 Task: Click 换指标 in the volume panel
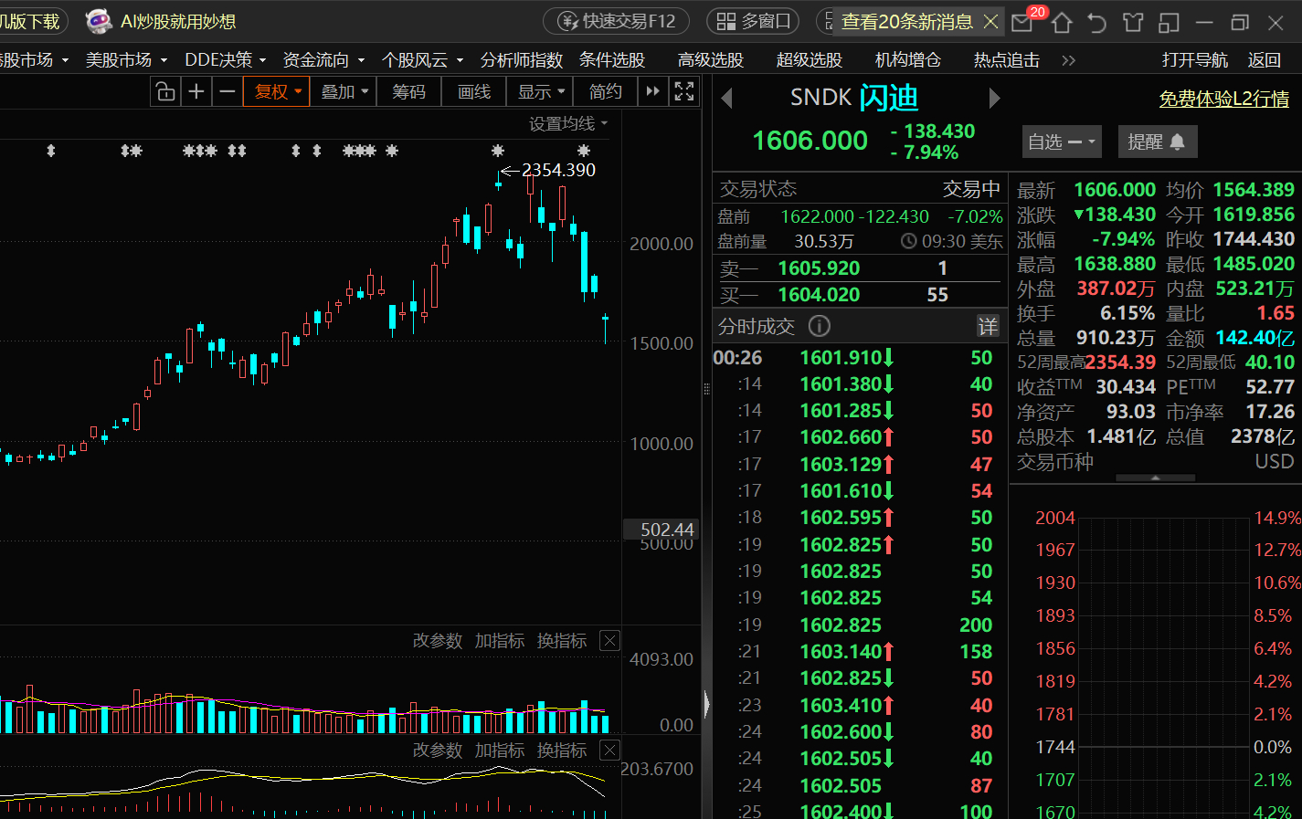pyautogui.click(x=562, y=641)
